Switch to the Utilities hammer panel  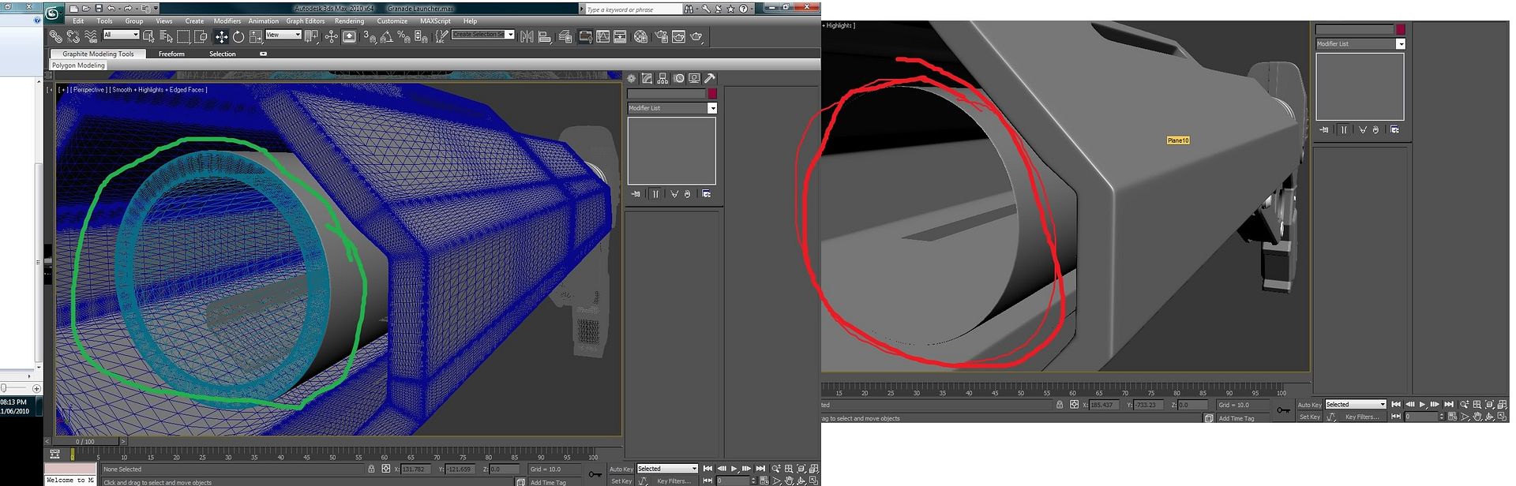coord(710,78)
